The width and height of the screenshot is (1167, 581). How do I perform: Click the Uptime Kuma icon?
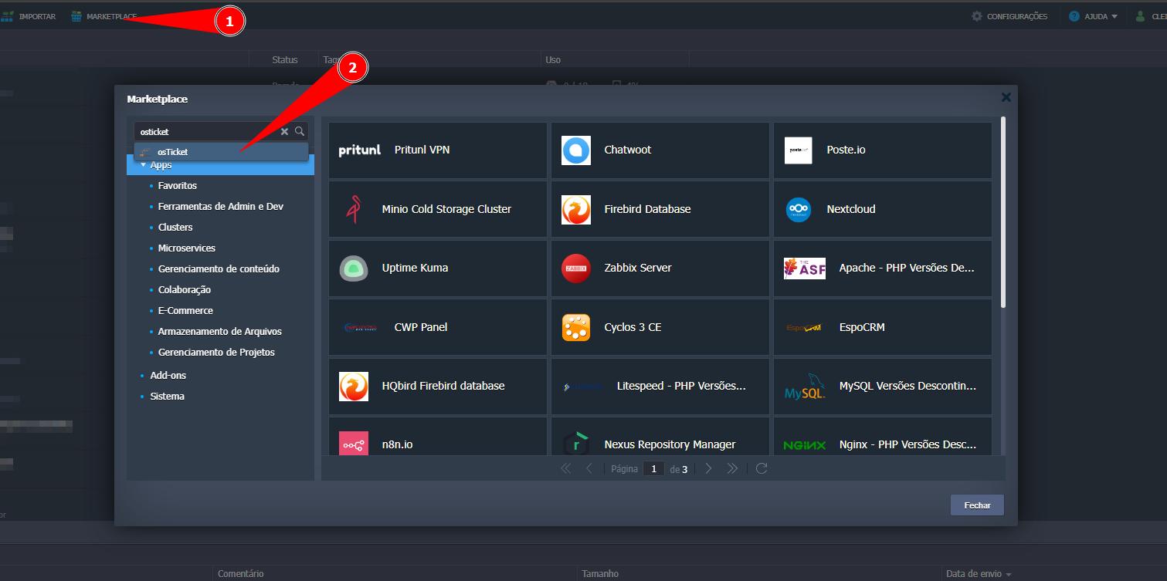[x=353, y=269]
